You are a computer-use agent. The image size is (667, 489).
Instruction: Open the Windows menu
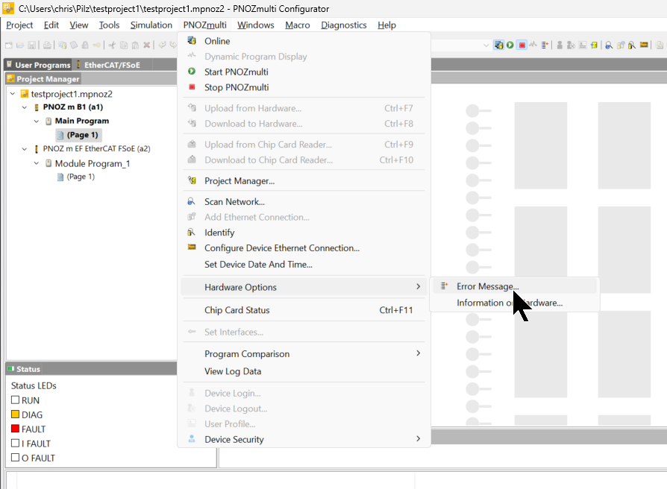point(256,25)
